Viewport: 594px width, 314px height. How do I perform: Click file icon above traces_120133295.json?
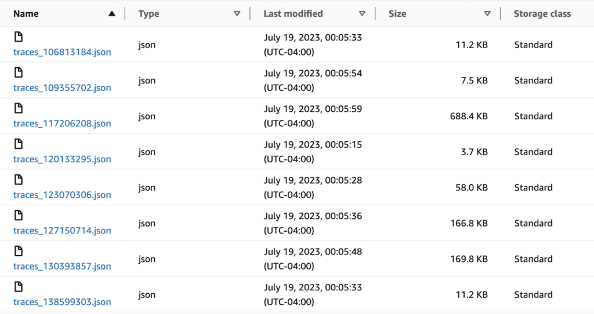point(18,144)
